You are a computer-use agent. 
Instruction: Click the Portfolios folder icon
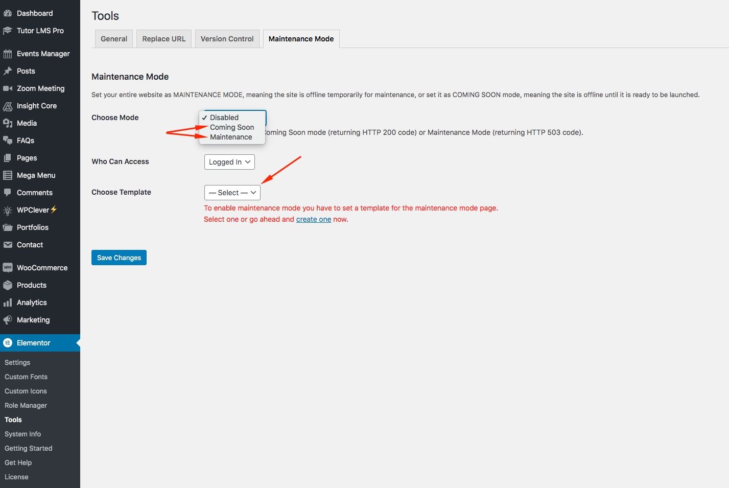coord(8,227)
